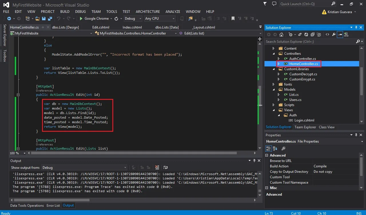The height and width of the screenshot is (215, 366).
Task: Toggle word wrap in Output window toolbar
Action: (x=166, y=168)
